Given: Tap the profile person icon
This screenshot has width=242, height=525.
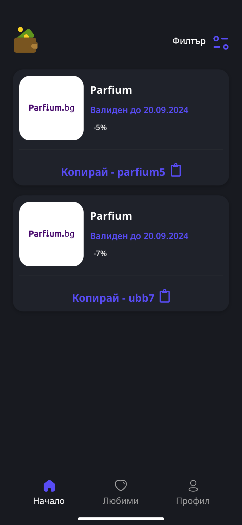Looking at the screenshot, I should point(193,485).
